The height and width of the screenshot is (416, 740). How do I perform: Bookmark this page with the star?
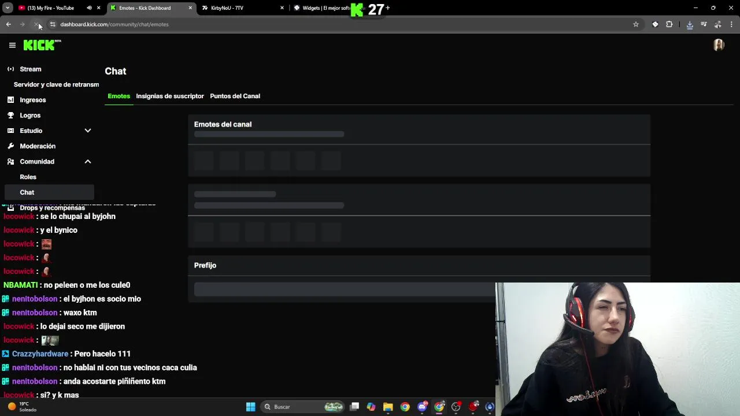(x=636, y=24)
